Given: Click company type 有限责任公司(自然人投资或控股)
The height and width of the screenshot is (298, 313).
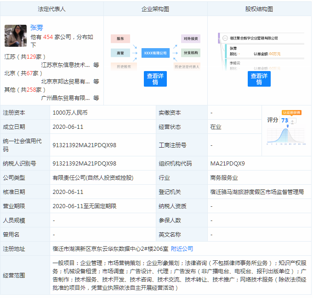Looking at the screenshot, I should [x=93, y=178].
